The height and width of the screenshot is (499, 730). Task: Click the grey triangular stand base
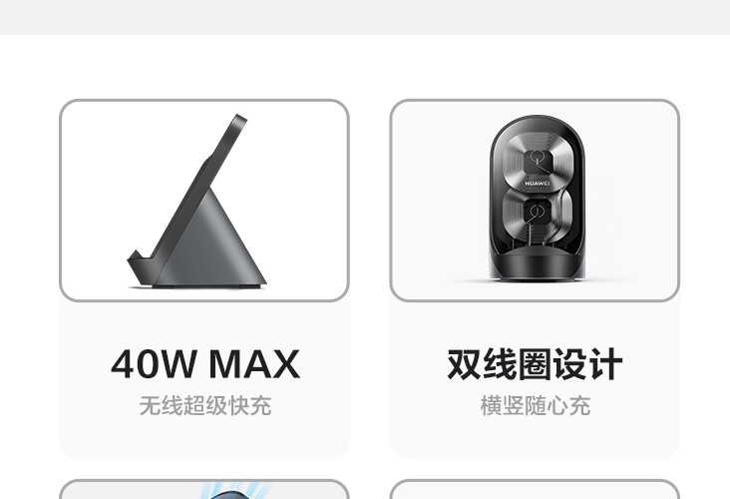coord(215,247)
